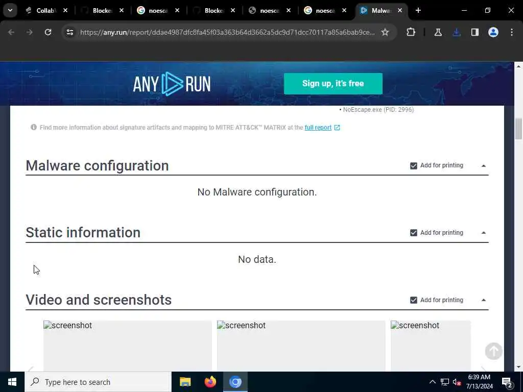Switch to the first Blocker tab
The image size is (523, 392).
102,11
